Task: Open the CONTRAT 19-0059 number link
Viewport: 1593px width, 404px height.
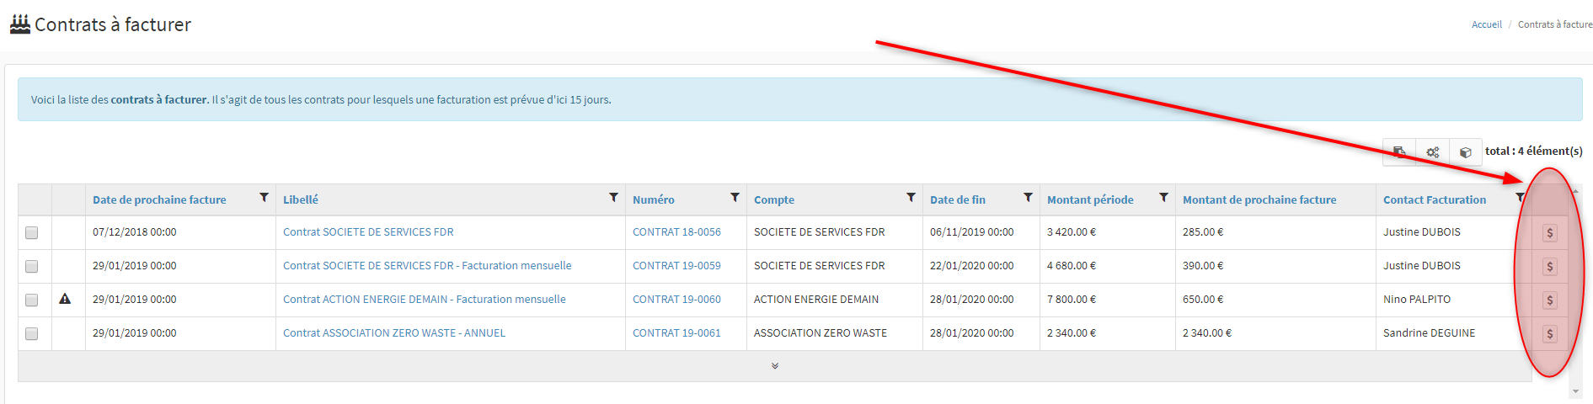Action: click(x=676, y=266)
